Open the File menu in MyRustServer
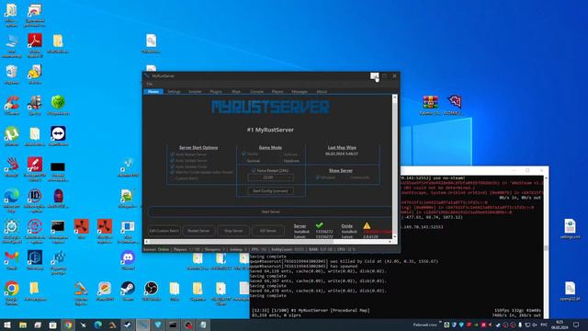The width and height of the screenshot is (588, 331). pos(149,84)
